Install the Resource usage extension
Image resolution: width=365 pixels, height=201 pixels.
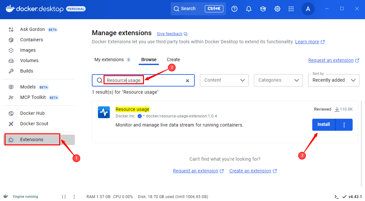pyautogui.click(x=324, y=125)
